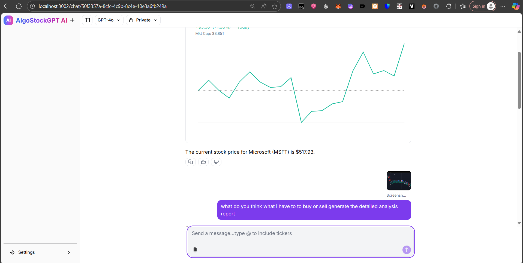
Task: Click the AI logo badge in sidebar
Action: 8,20
